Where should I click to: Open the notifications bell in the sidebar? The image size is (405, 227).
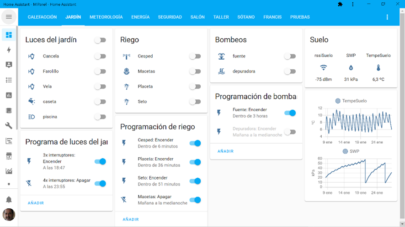[9, 200]
